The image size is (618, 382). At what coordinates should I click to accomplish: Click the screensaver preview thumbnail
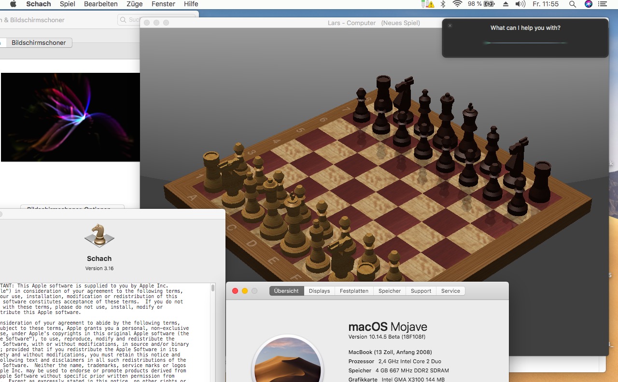tap(70, 117)
